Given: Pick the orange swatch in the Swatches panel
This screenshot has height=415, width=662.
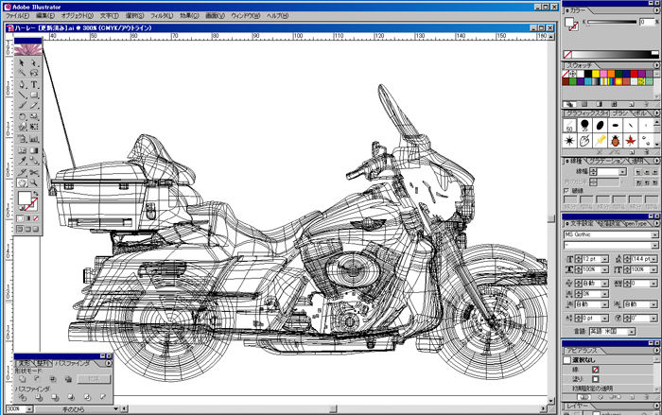Looking at the screenshot, I should (x=611, y=75).
